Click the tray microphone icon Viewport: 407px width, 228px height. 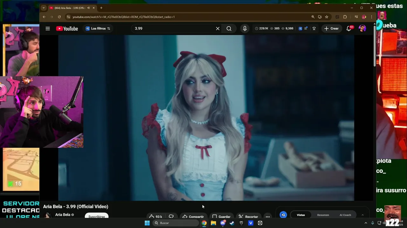(x=373, y=223)
